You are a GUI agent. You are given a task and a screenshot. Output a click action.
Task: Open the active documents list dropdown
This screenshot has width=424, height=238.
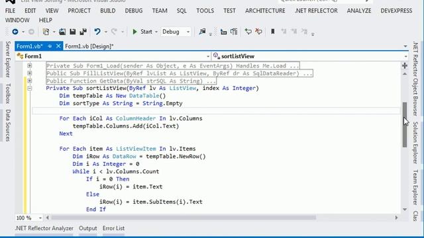pos(405,46)
